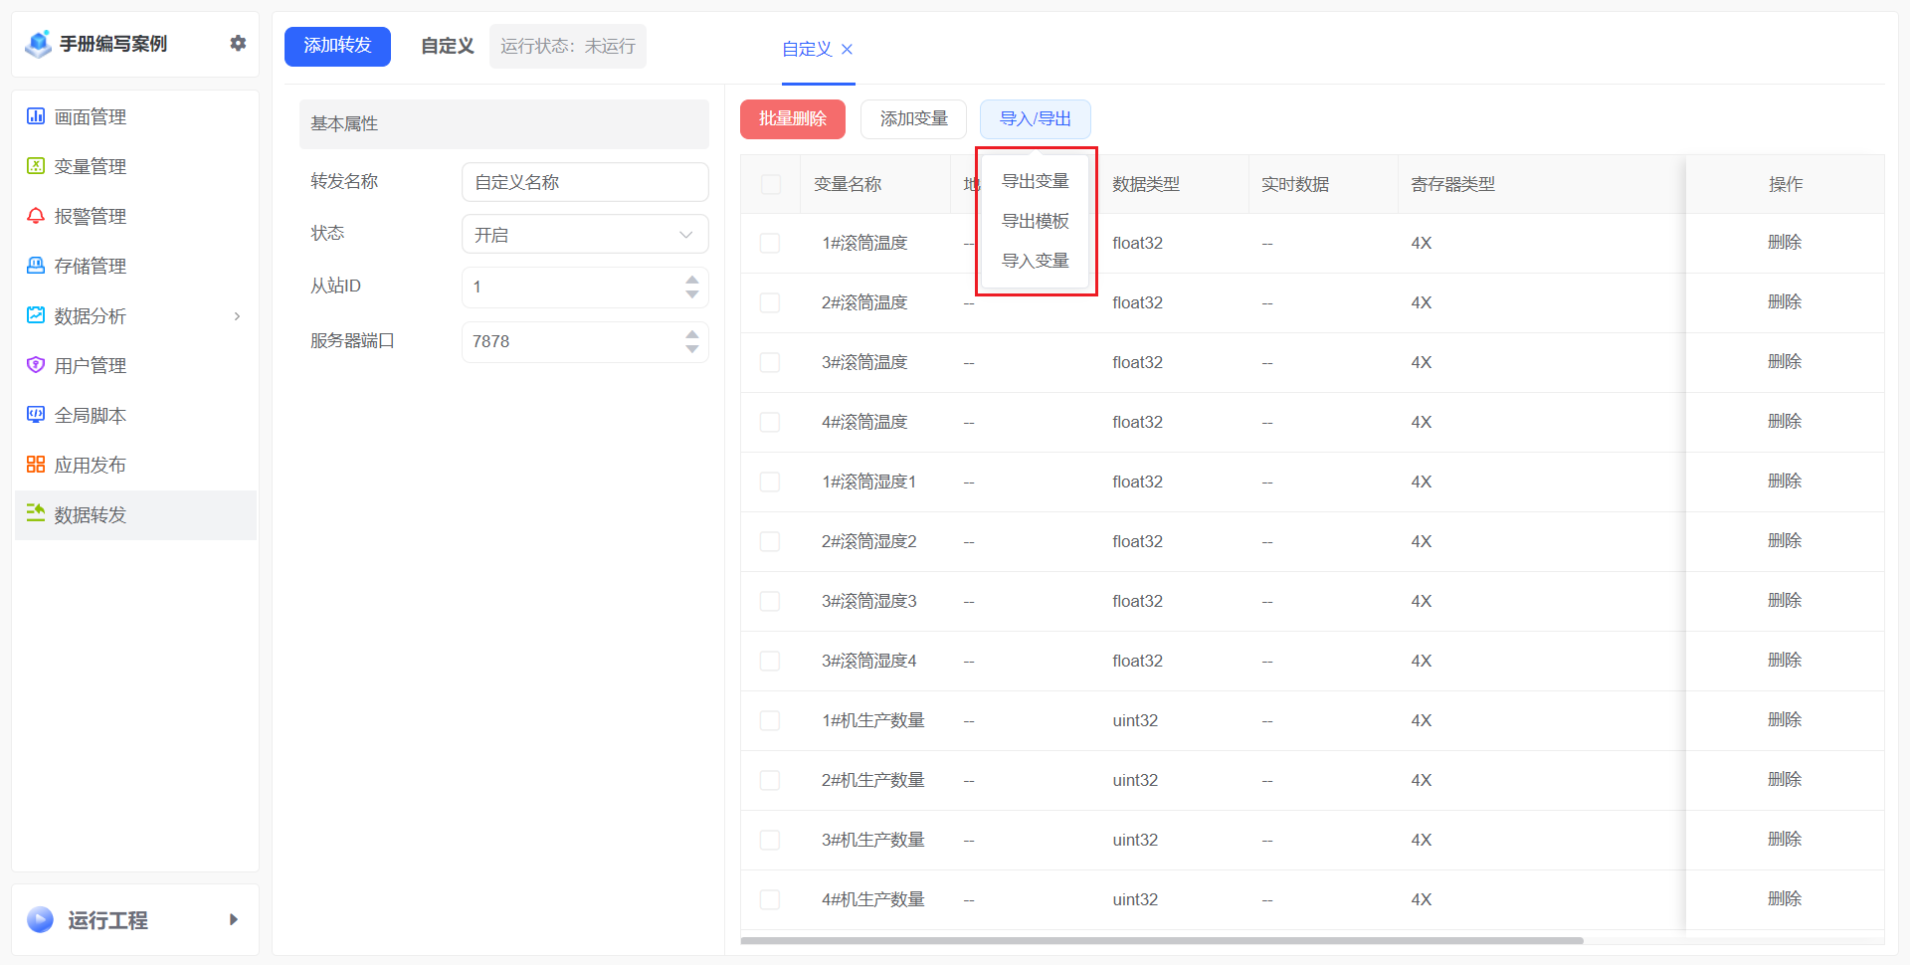Image resolution: width=1910 pixels, height=965 pixels.
Task: Open the 状态 dropdown showing 开启
Action: tap(585, 235)
